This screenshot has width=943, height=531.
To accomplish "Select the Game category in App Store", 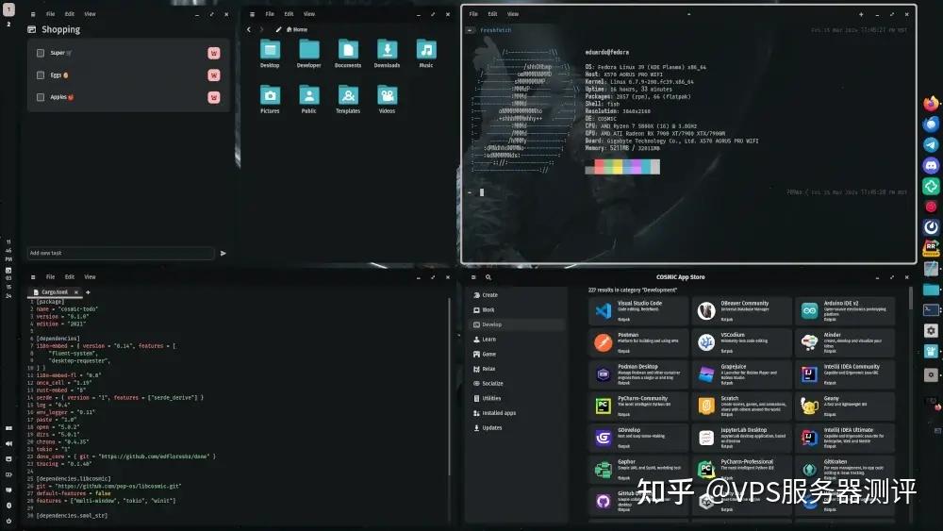I will click(516, 355).
